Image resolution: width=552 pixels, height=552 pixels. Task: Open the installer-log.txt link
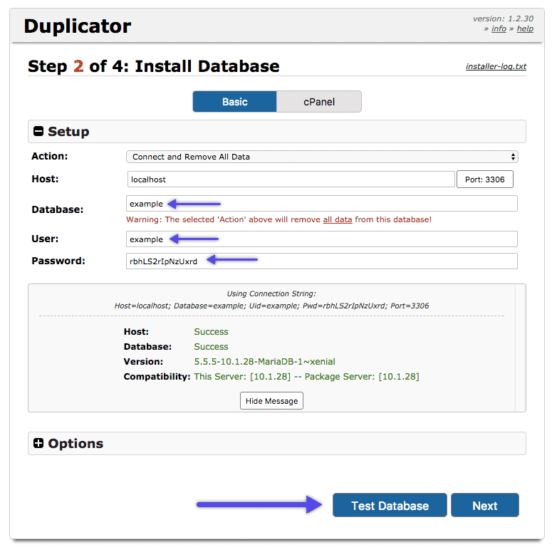point(496,67)
